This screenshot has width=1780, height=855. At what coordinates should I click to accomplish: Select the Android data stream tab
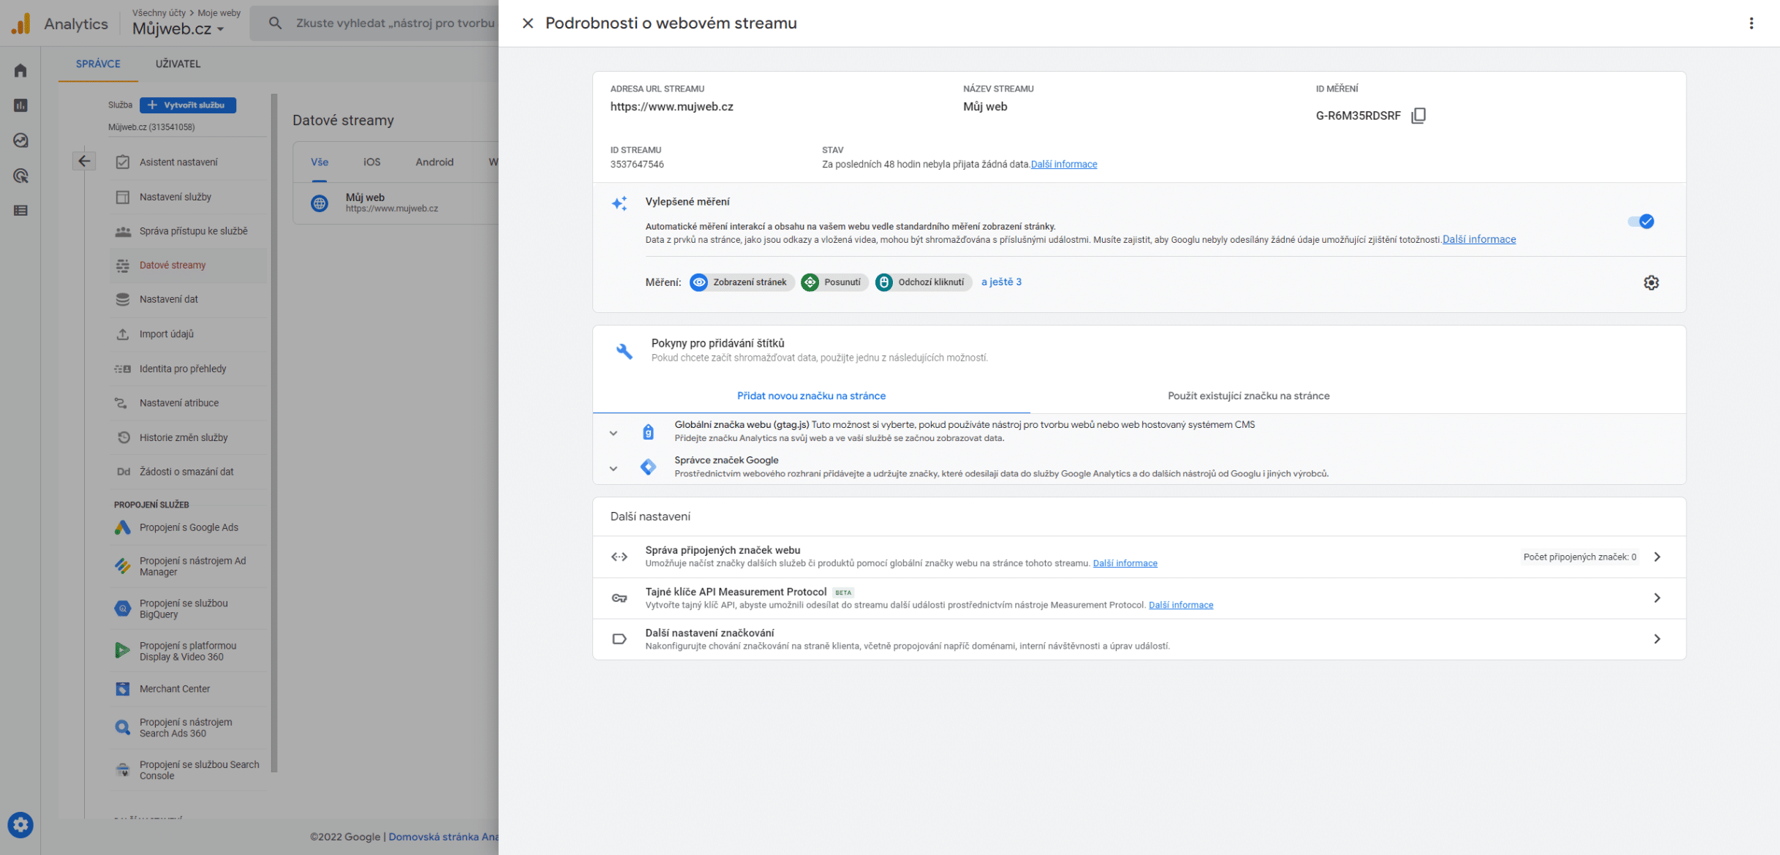coord(434,162)
